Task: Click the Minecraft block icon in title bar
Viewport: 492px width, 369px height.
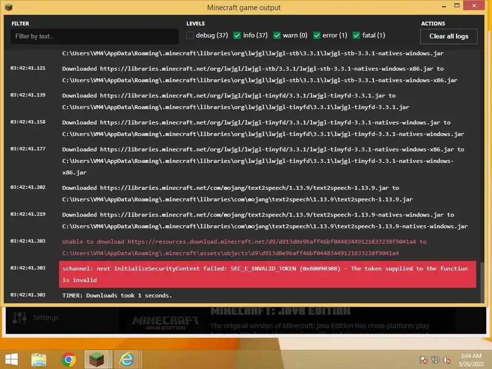Action: [x=9, y=7]
